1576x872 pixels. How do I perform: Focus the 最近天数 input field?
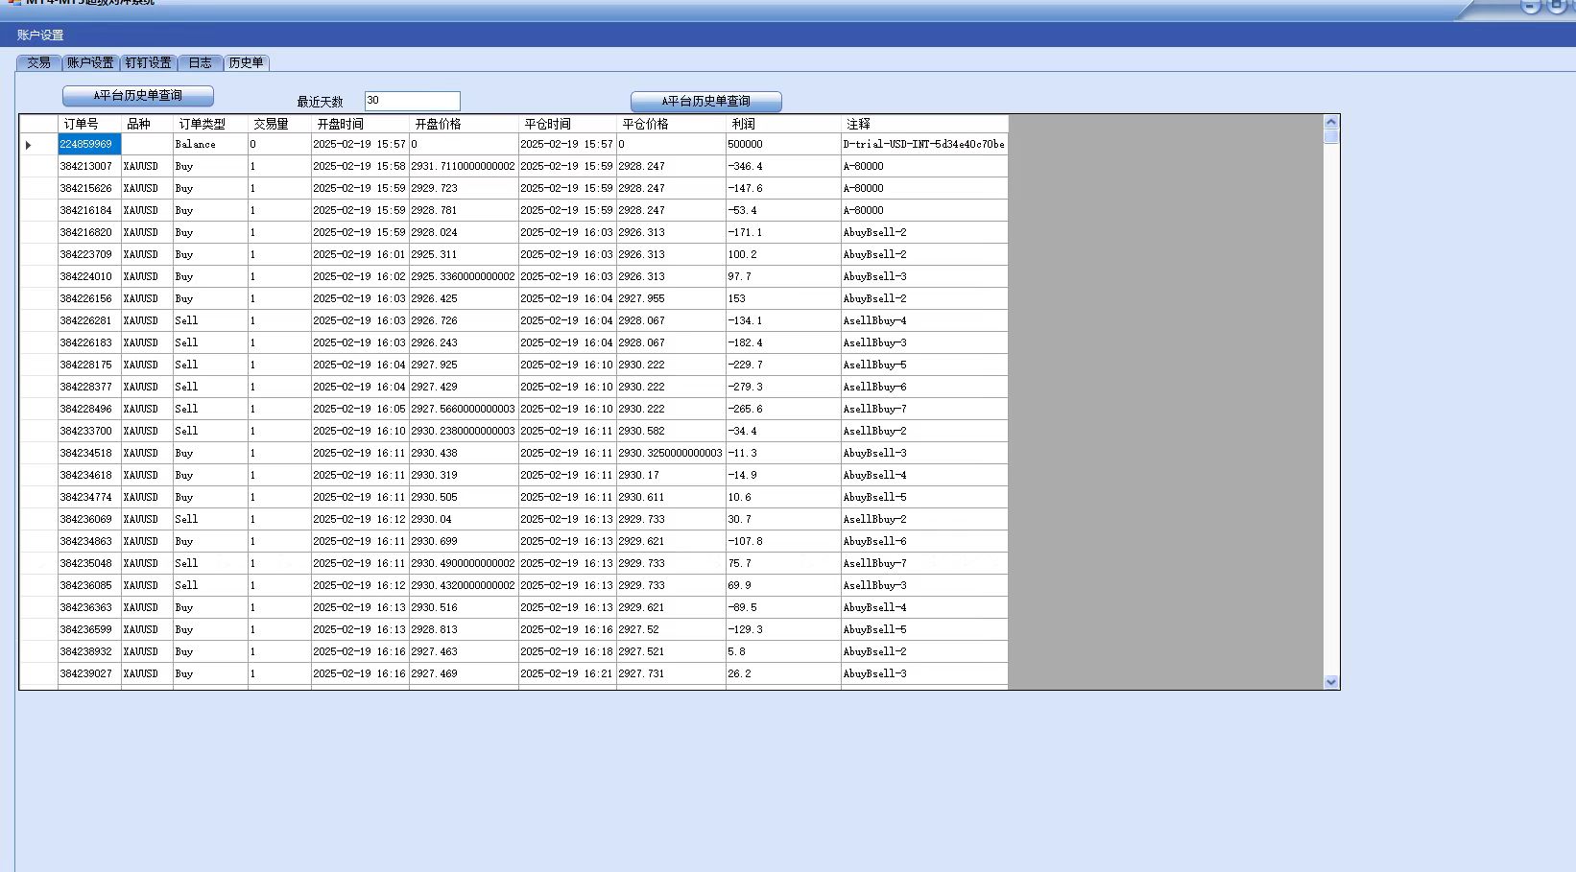[x=412, y=101]
